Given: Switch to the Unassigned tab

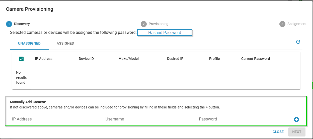Looking at the screenshot, I should coord(29,43).
